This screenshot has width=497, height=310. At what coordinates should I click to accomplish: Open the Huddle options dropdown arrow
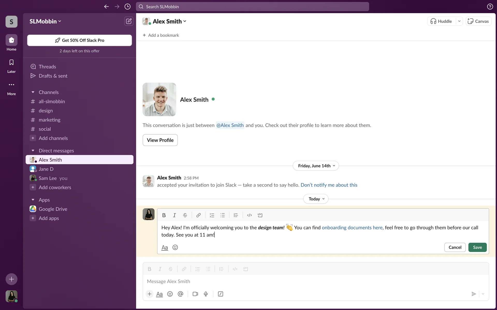pos(459,21)
